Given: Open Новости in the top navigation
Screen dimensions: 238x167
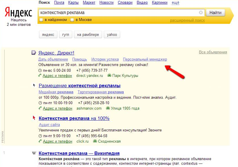Looking at the screenshot, I should click(106, 3).
